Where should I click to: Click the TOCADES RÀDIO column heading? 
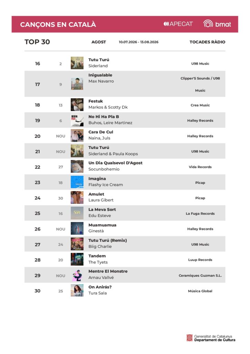tap(208, 42)
